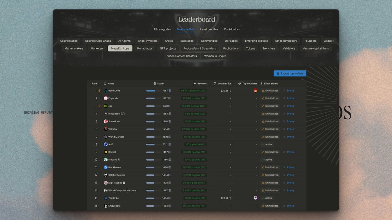Open Glitchy Bunnies 97.37% positive reviews

click(x=194, y=175)
